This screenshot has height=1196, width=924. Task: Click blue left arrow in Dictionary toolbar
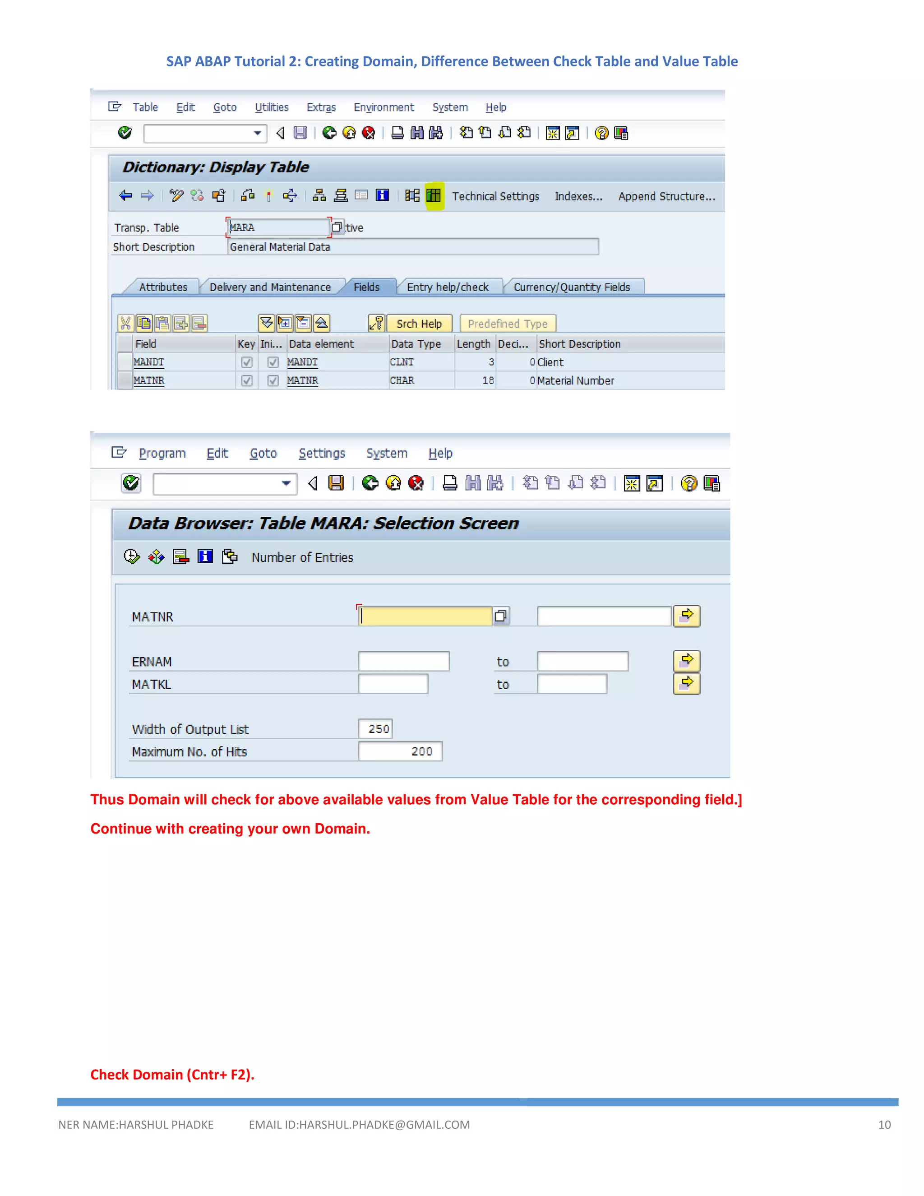coord(126,195)
